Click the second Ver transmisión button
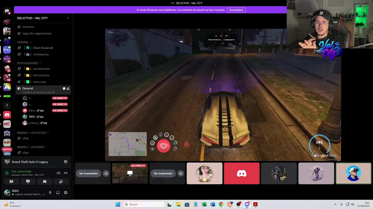 (163, 173)
